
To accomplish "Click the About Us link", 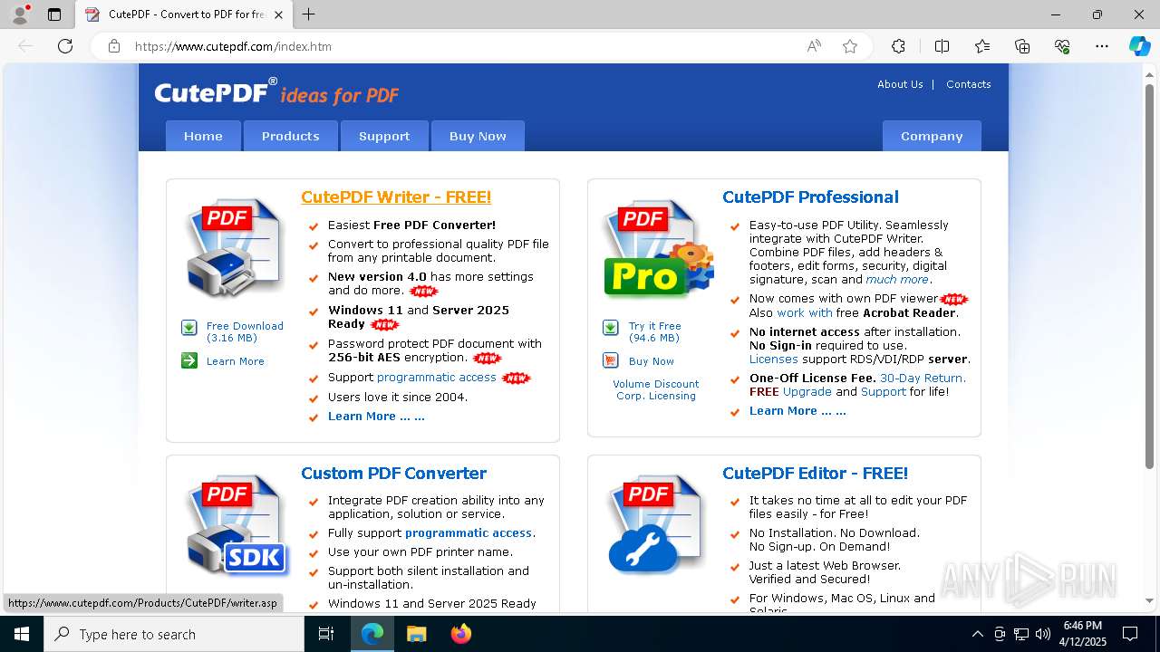I will tap(900, 84).
